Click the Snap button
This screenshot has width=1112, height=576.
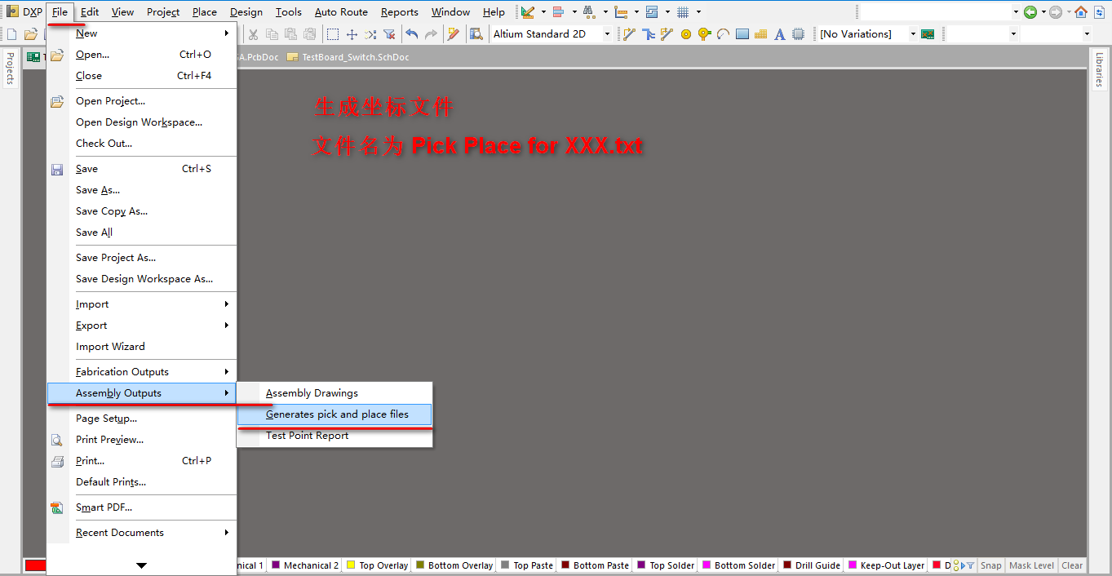tap(991, 565)
